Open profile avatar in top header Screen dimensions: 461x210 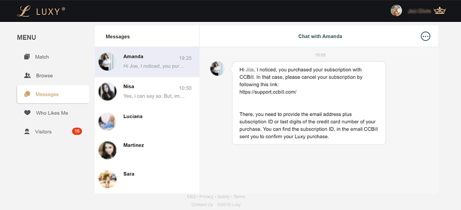coord(396,11)
